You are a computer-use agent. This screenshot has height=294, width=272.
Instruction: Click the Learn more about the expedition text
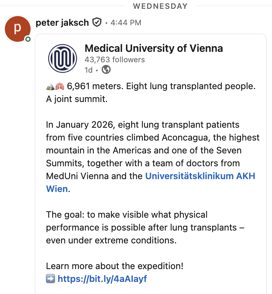[x=114, y=266]
